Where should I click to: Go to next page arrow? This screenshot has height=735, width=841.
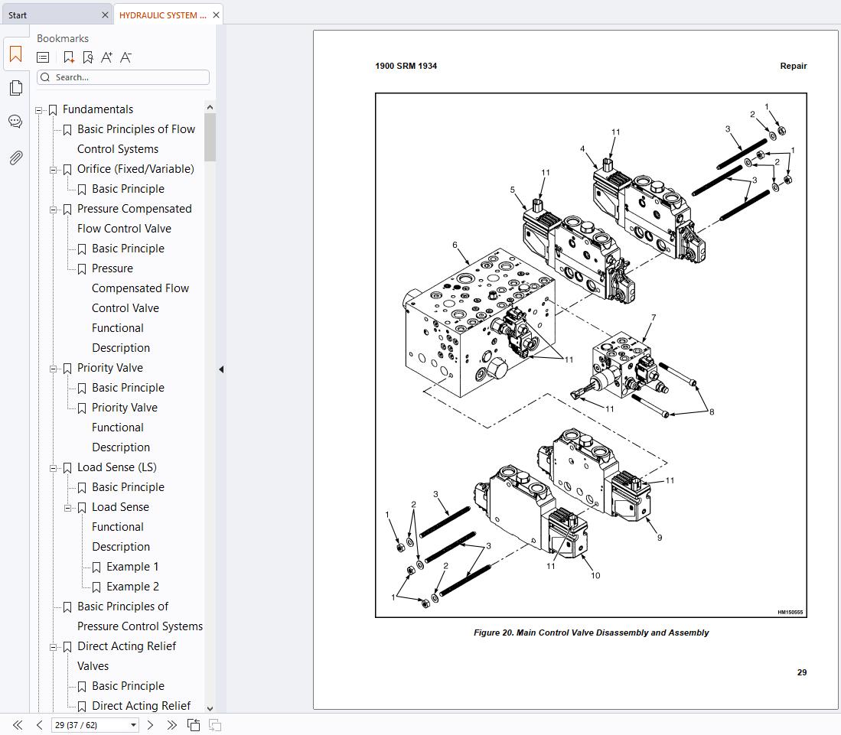click(x=150, y=725)
